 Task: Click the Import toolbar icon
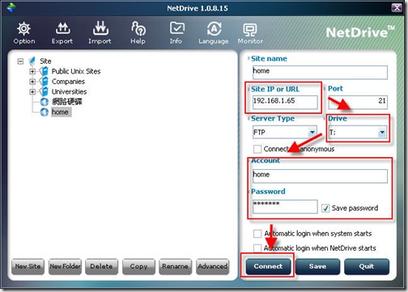coord(100,28)
